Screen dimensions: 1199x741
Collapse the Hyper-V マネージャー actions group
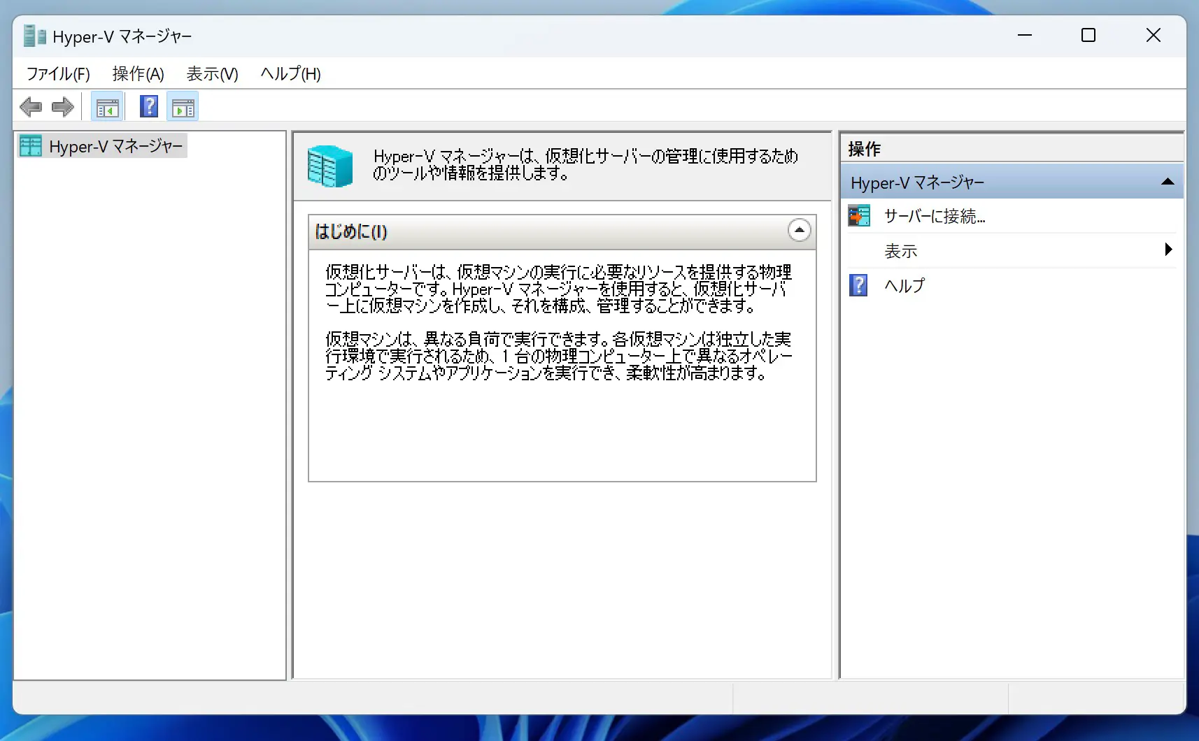click(x=1167, y=182)
